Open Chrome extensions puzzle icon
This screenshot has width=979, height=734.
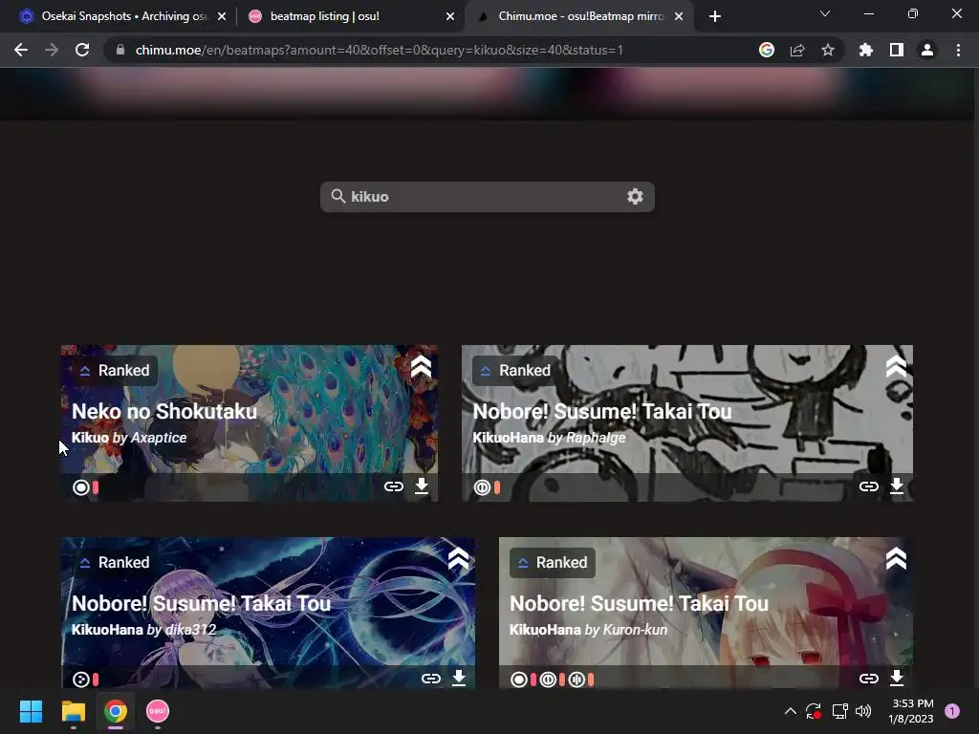[866, 50]
